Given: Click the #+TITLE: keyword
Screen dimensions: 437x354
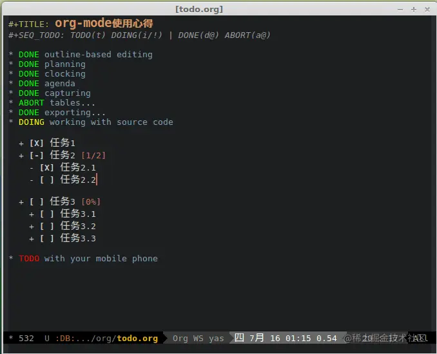Looking at the screenshot, I should click(x=29, y=24).
